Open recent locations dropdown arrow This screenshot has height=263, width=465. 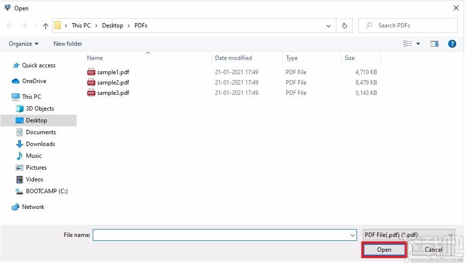[x=35, y=26]
